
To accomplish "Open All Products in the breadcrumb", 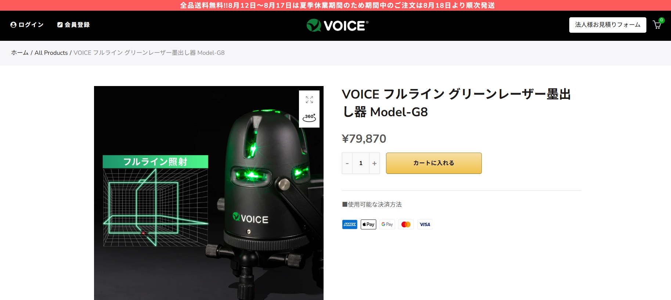I will click(51, 53).
